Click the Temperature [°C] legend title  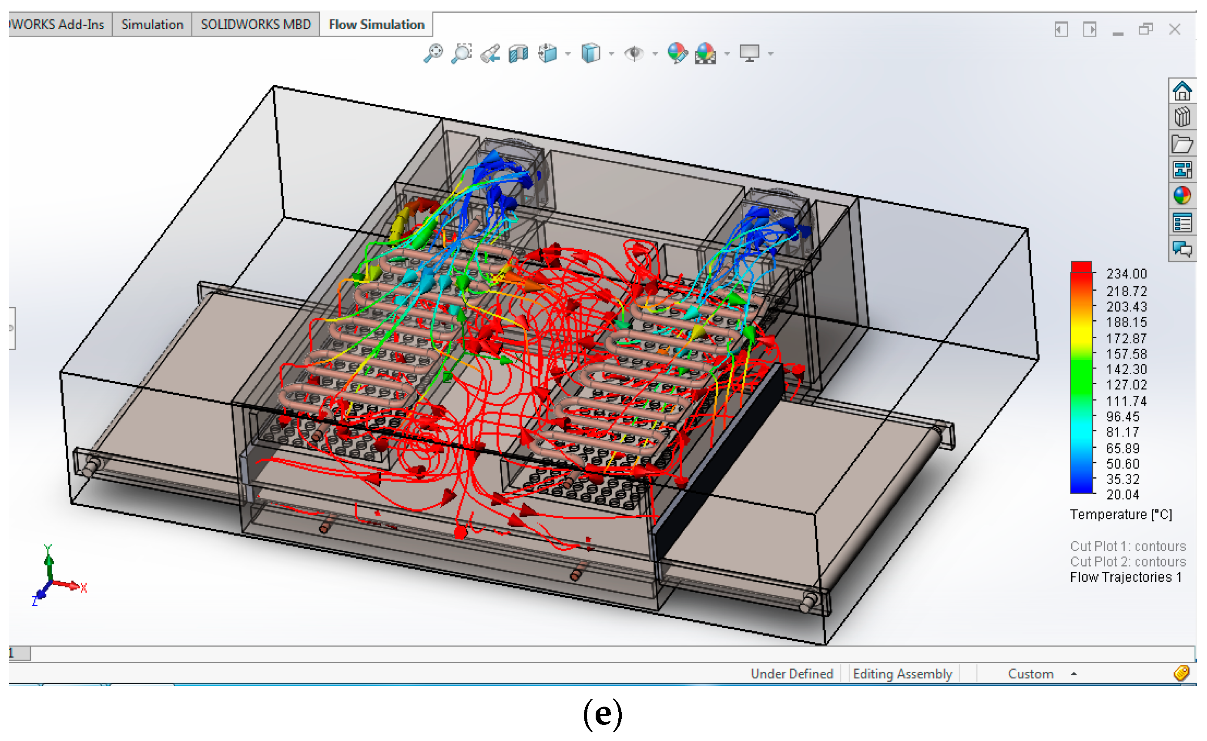point(1121,515)
